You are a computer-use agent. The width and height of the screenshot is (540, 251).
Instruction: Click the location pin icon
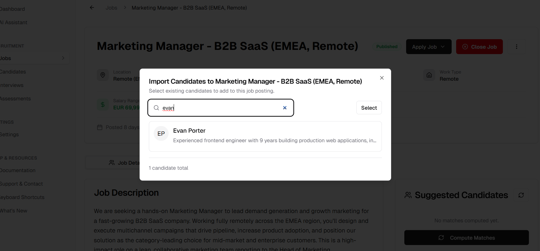tap(103, 75)
